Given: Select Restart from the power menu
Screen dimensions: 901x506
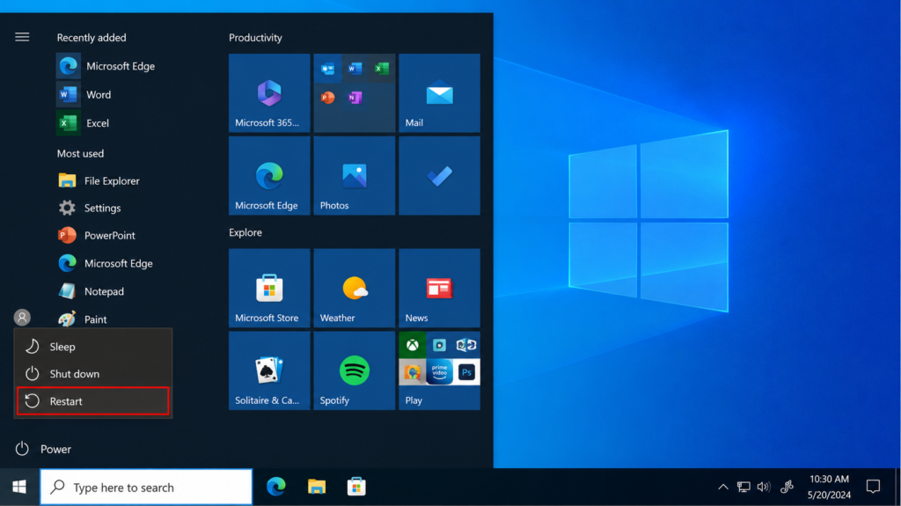Looking at the screenshot, I should click(x=93, y=401).
